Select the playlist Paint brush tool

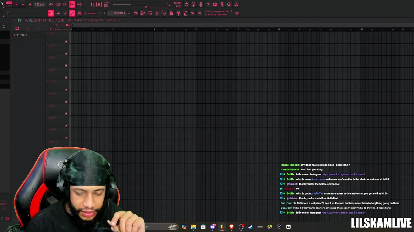pos(31,20)
